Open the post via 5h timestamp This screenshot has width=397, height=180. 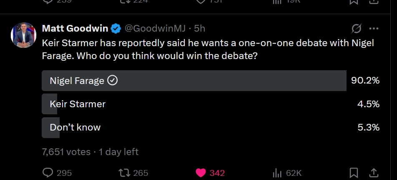click(200, 28)
